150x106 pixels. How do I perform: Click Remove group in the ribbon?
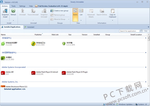coord(57,15)
